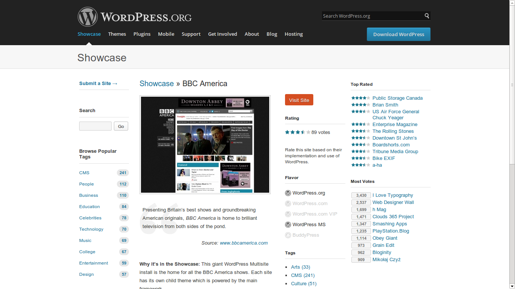This screenshot has height=289, width=515.
Task: Open Grain Edit link
Action: click(383, 245)
